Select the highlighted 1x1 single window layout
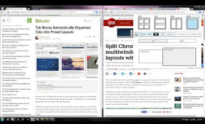The width and height of the screenshot is (205, 124). tap(192, 23)
